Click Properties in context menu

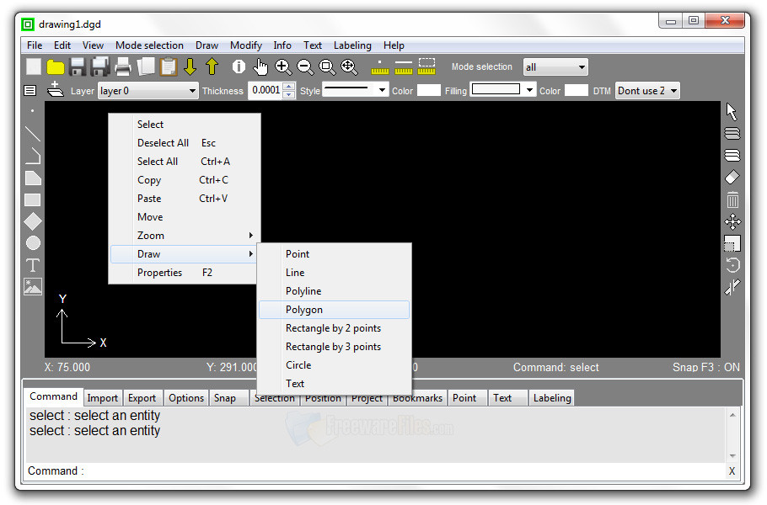185,273
